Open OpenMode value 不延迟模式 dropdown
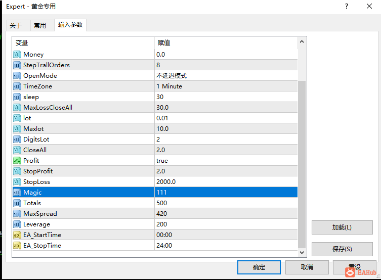The width and height of the screenshot is (381, 280). (x=226, y=76)
